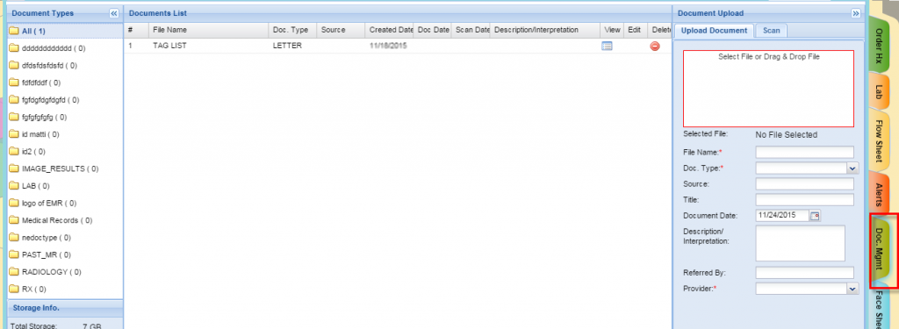The width and height of the screenshot is (899, 329).
Task: Click the Select File or Drag & Drop area
Action: pyautogui.click(x=768, y=89)
